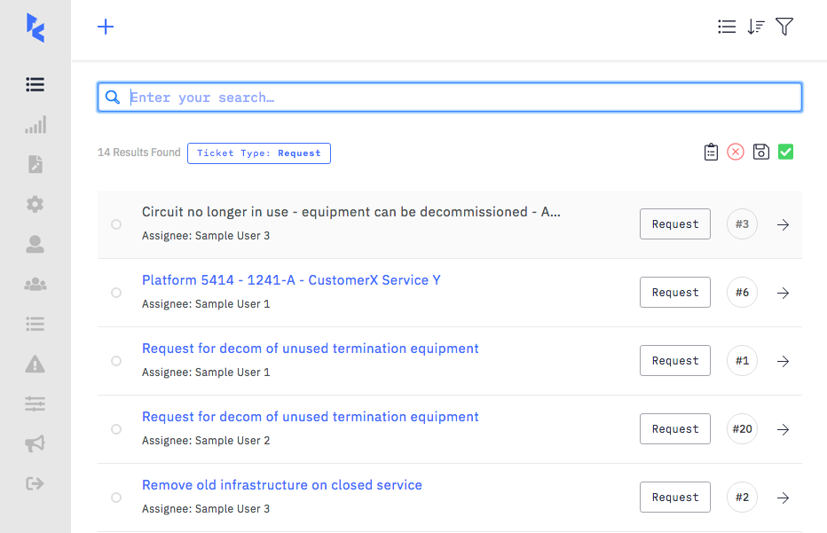Viewport: 827px width, 533px height.
Task: Open the tickets list sidebar icon
Action: [35, 84]
